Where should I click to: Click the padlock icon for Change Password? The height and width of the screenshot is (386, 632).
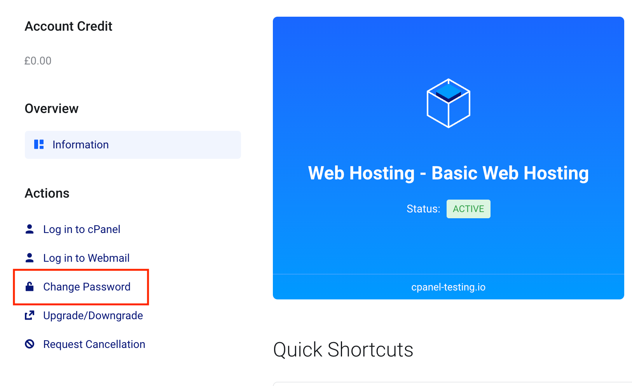(30, 287)
